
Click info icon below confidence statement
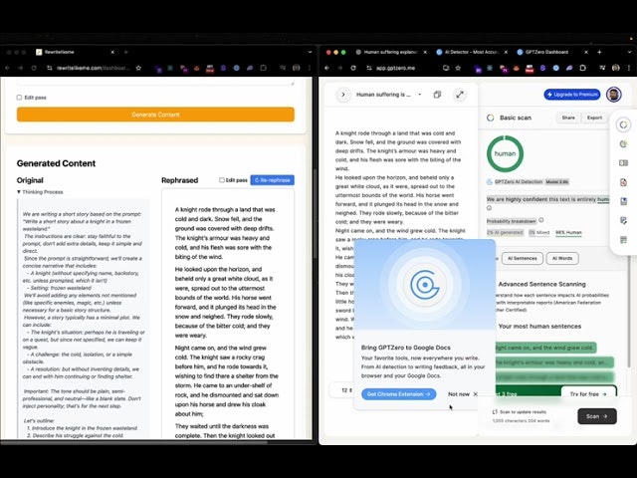489,208
